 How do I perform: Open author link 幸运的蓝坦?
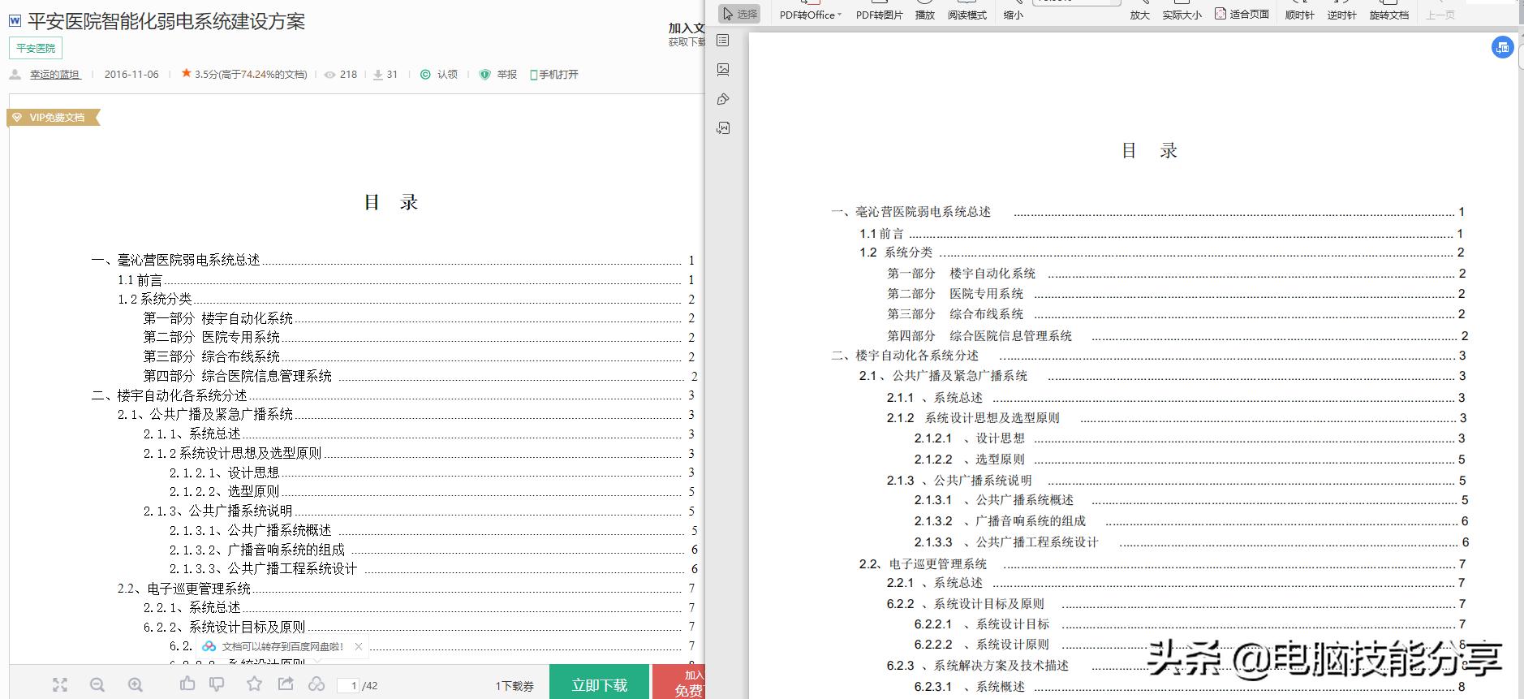[55, 74]
